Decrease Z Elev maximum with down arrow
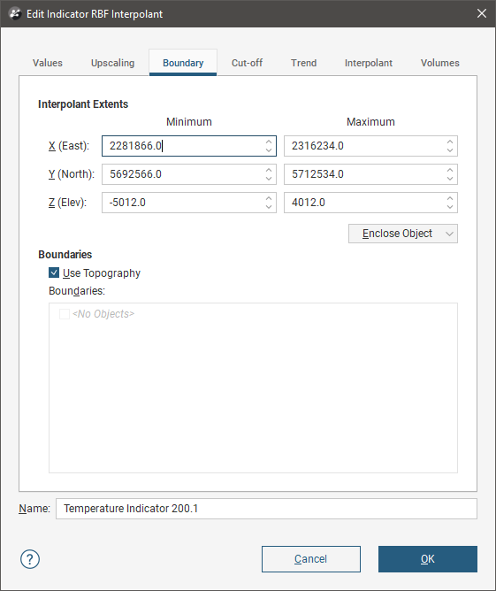 pos(450,206)
